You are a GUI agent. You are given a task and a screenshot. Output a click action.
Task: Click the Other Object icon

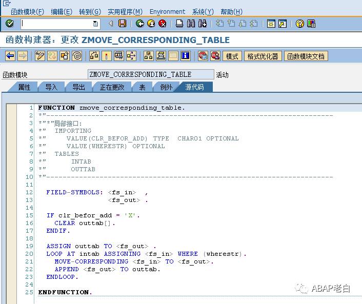coord(65,56)
